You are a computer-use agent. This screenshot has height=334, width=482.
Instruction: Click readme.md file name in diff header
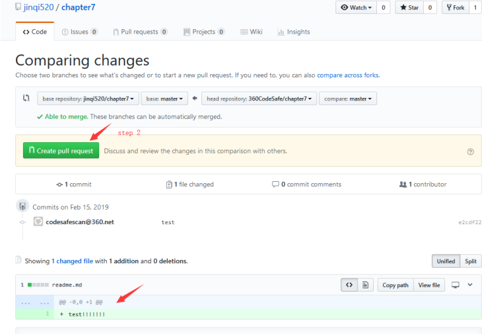pos(67,285)
